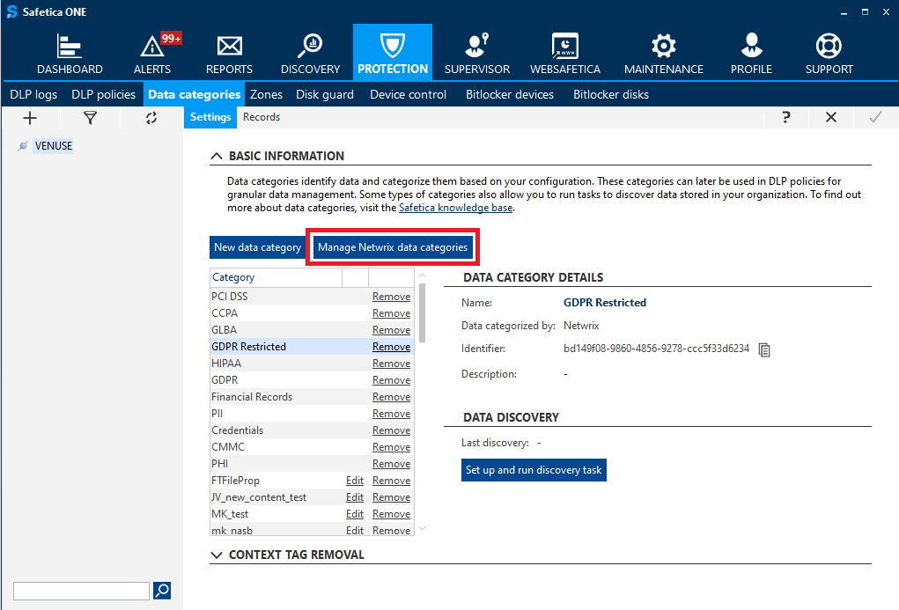
Task: Switch to the Disk guard tab
Action: (x=325, y=94)
